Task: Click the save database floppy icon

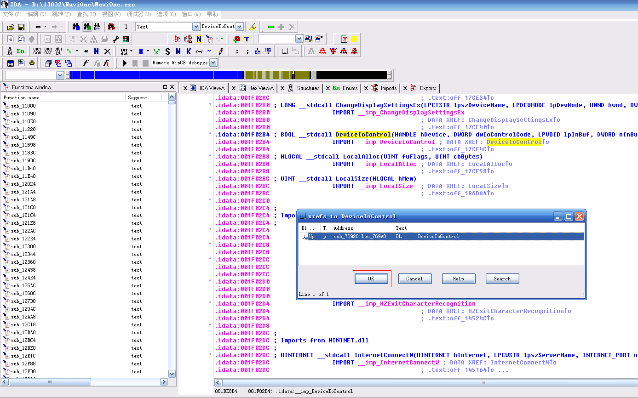Action: pyautogui.click(x=21, y=27)
